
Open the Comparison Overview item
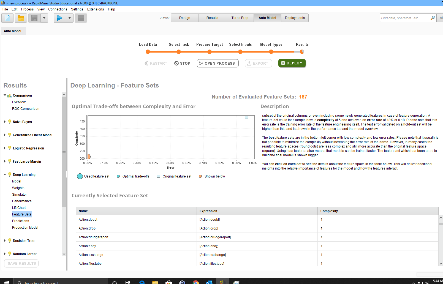pos(19,102)
